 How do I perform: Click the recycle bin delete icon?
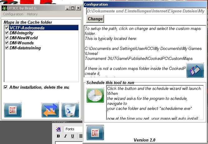(70, 110)
